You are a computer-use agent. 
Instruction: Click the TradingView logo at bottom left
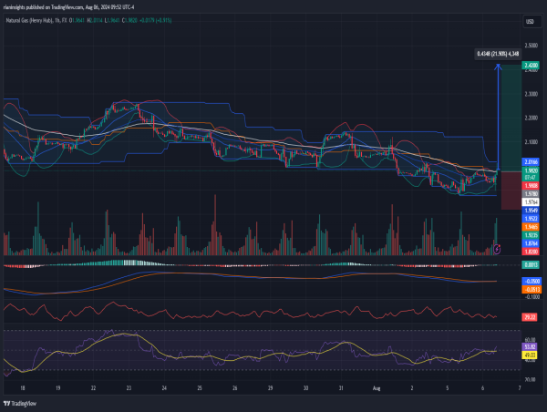point(19,404)
